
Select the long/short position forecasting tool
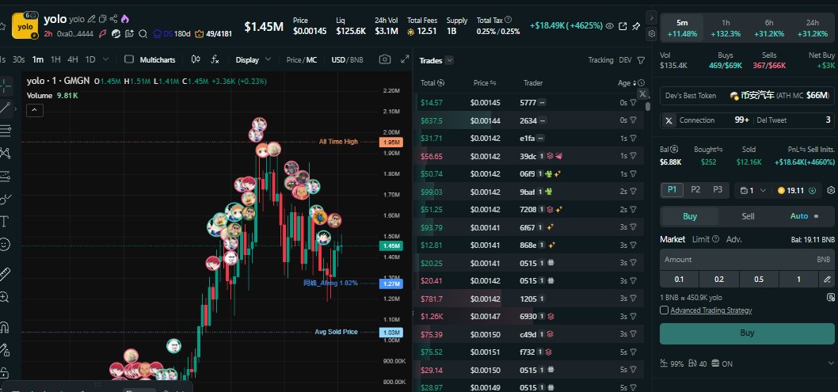coord(4,176)
